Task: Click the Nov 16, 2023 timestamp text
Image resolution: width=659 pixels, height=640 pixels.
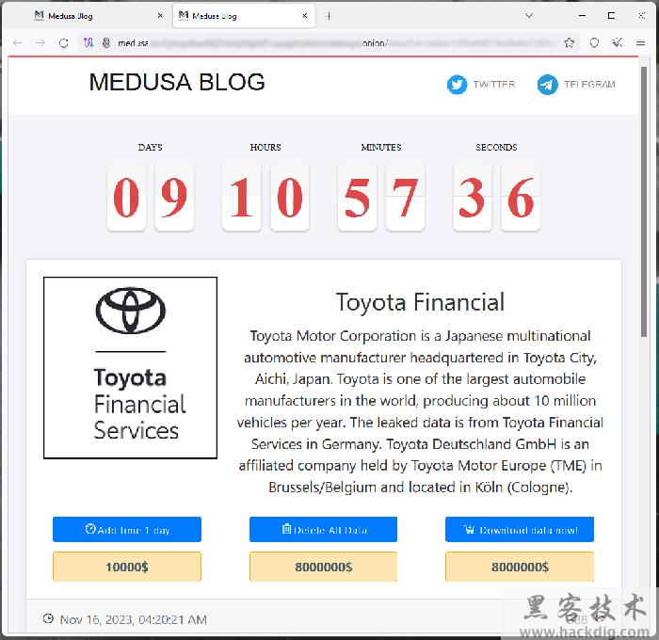Action: point(134,619)
